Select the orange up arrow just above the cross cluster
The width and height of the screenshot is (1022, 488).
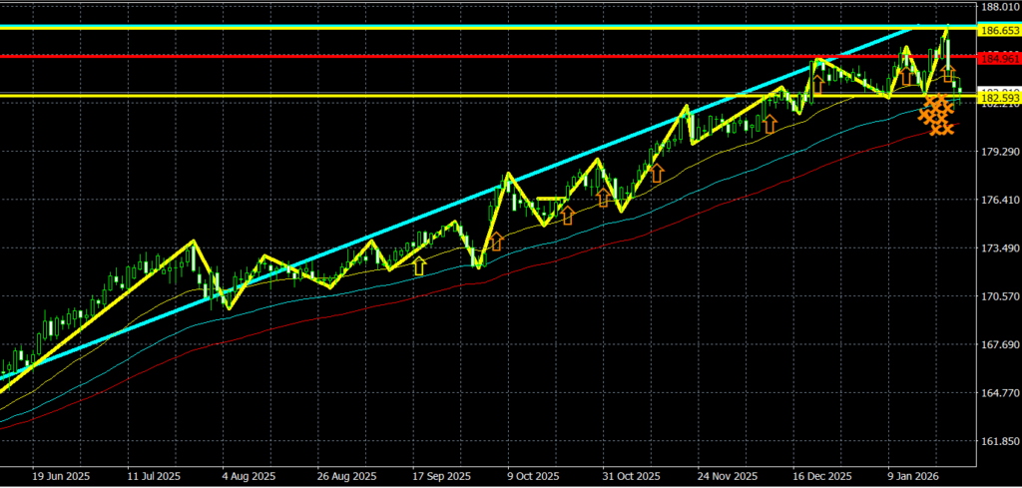[x=948, y=72]
